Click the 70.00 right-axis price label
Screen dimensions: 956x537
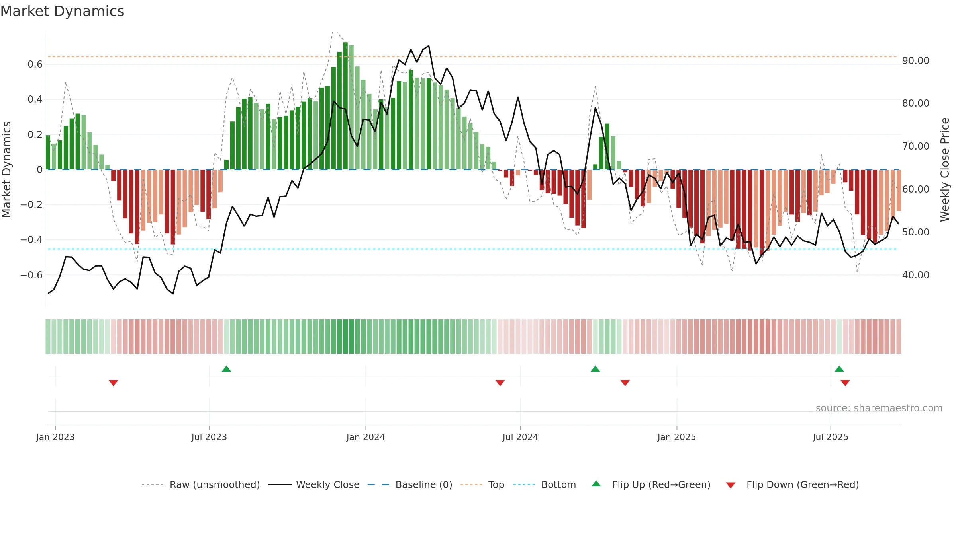click(916, 146)
